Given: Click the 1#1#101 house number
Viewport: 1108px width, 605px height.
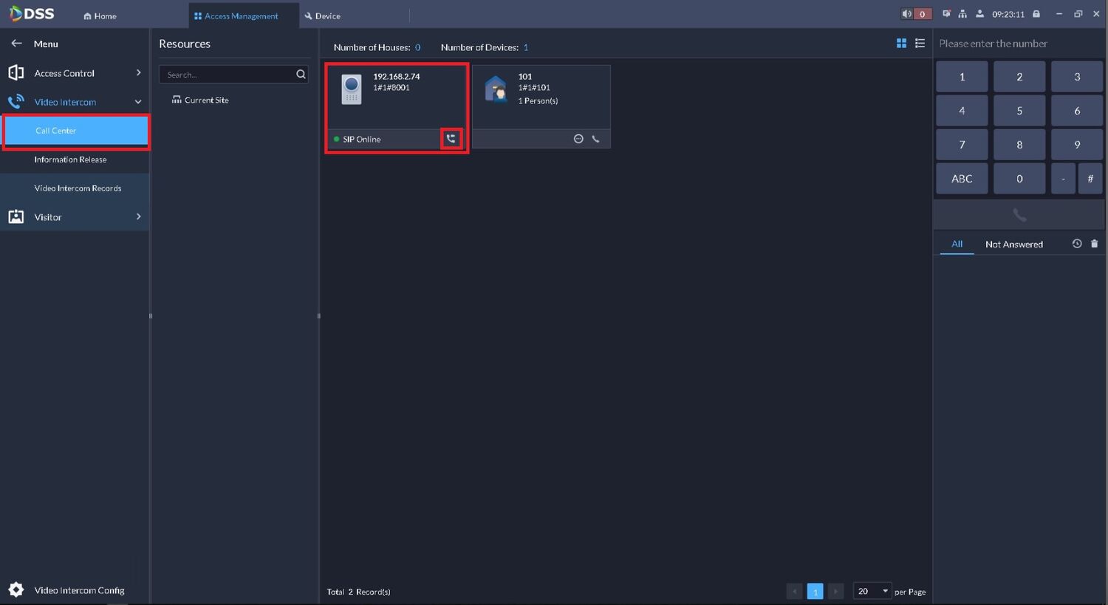Looking at the screenshot, I should [534, 87].
